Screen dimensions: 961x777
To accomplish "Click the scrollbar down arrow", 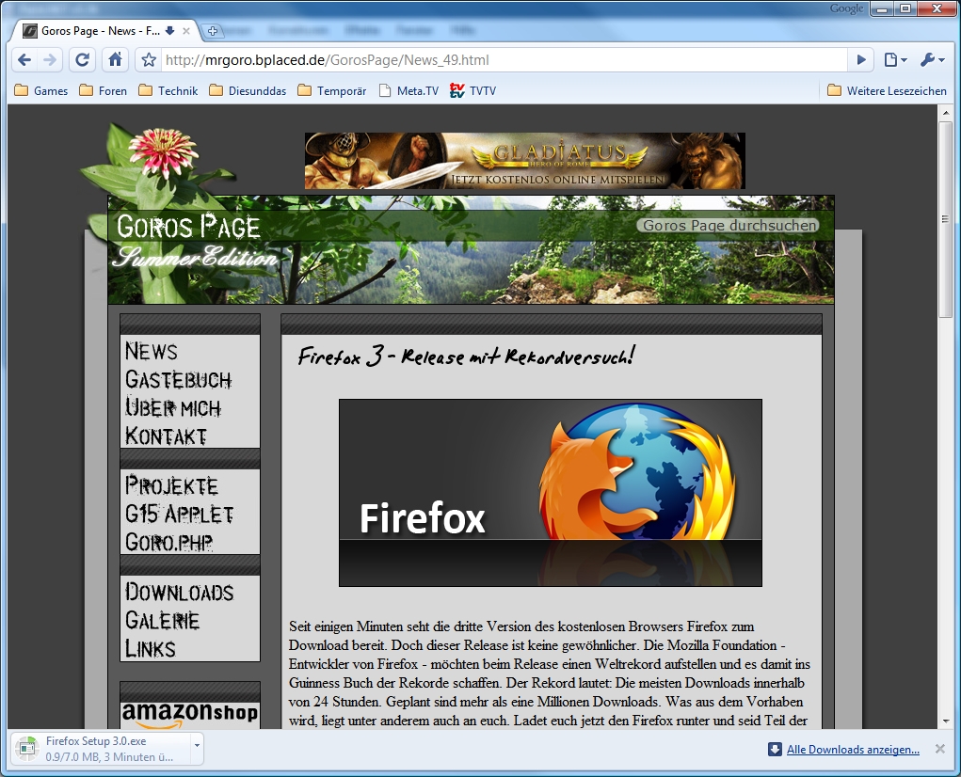I will click(x=946, y=721).
